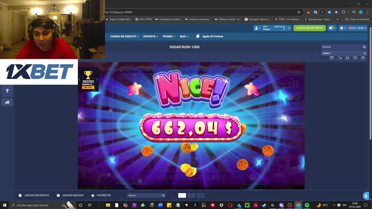Open the game in a new window
Screen dimensions: 372x209
coord(332,57)
